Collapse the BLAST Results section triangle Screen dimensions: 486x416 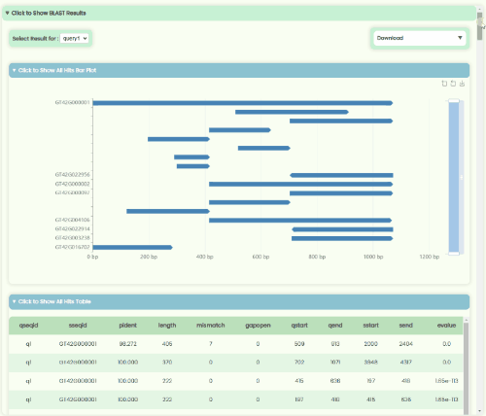pyautogui.click(x=7, y=13)
